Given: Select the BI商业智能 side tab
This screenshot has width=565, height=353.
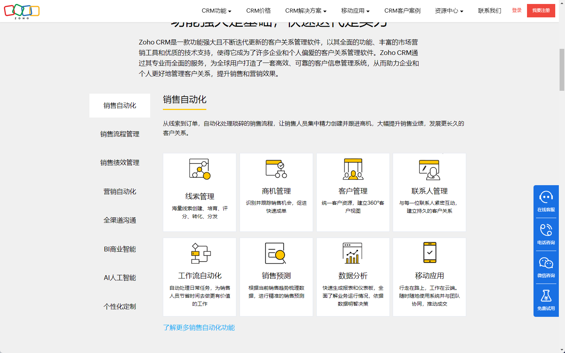Looking at the screenshot, I should [120, 249].
